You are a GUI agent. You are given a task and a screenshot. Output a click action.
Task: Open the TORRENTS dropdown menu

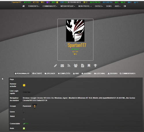point(34,6)
